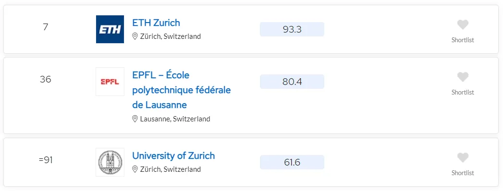Select the 93.3 score badge
This screenshot has width=503, height=191.
[292, 29]
